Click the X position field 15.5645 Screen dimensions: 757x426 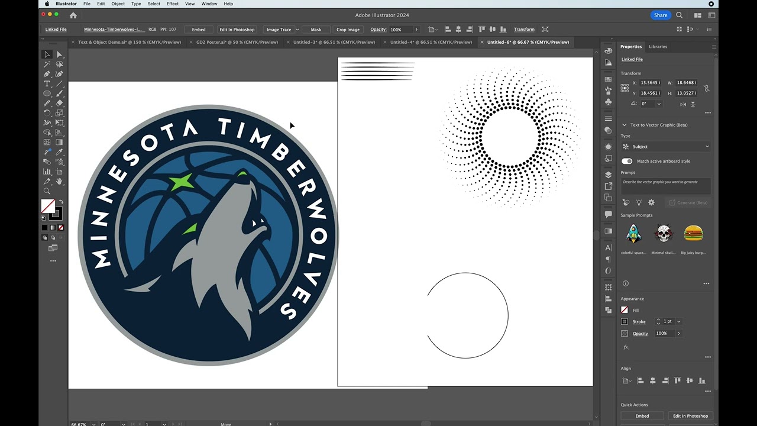[x=651, y=83]
